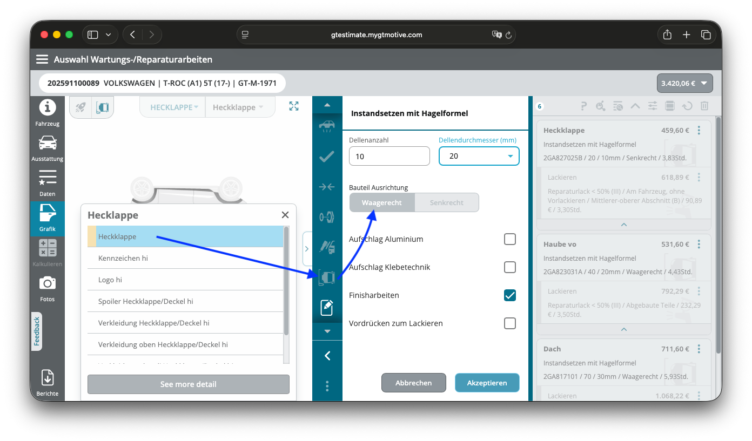Click See more detail button
Image resolution: width=752 pixels, height=441 pixels.
point(189,384)
